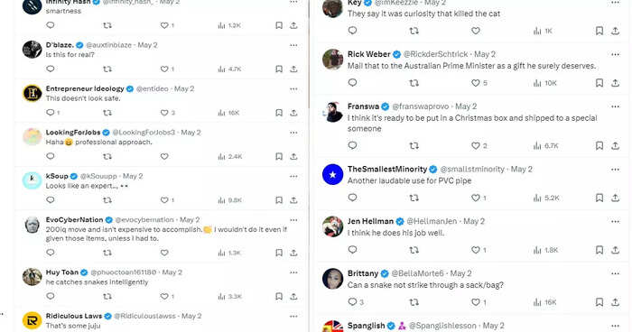Open the Ridiculous Laws profile name
Screen dimensions: 632x332
click(x=74, y=316)
